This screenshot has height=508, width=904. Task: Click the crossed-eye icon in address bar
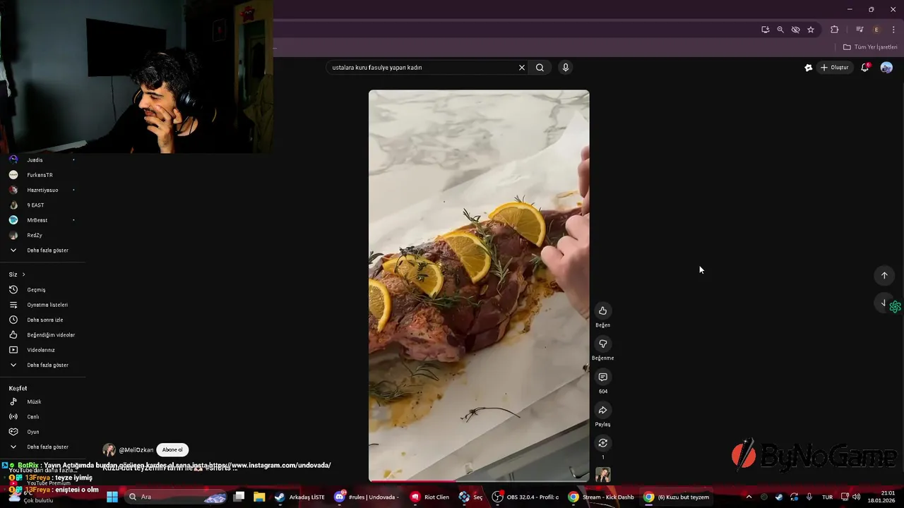(x=795, y=30)
